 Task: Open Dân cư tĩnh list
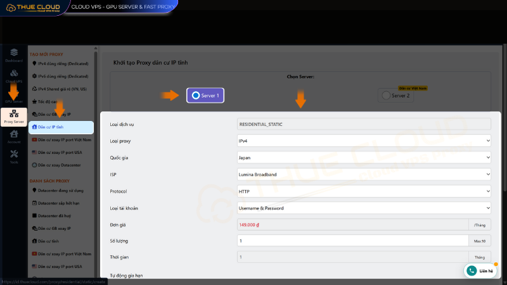[x=46, y=241]
